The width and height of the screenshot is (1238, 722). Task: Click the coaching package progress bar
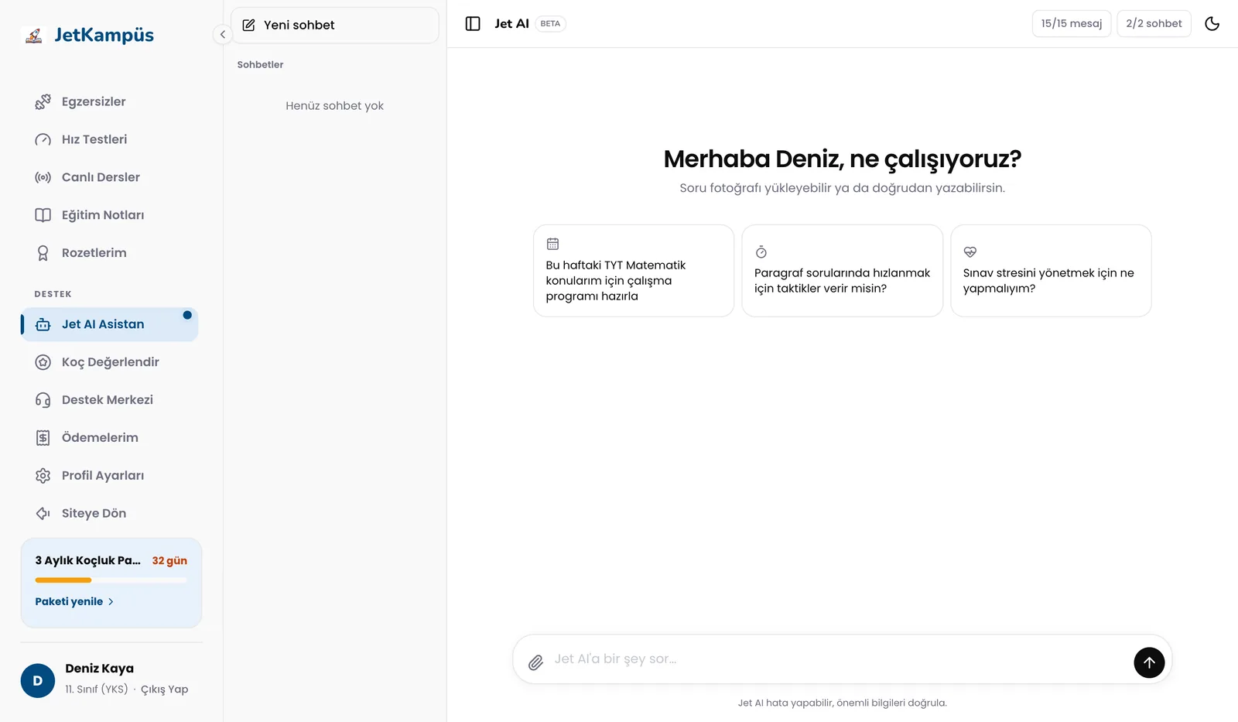(111, 580)
